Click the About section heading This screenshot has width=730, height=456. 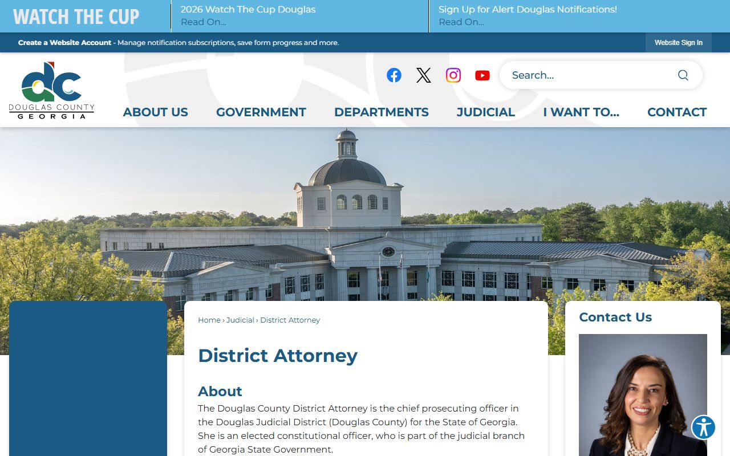coord(220,392)
